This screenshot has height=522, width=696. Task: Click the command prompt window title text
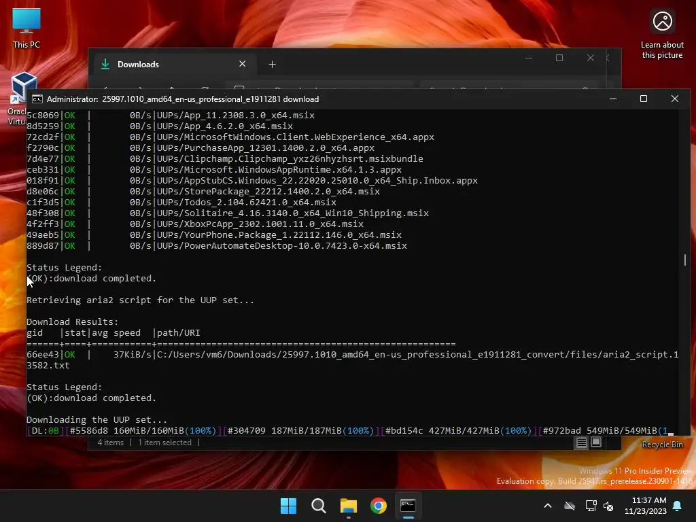183,99
